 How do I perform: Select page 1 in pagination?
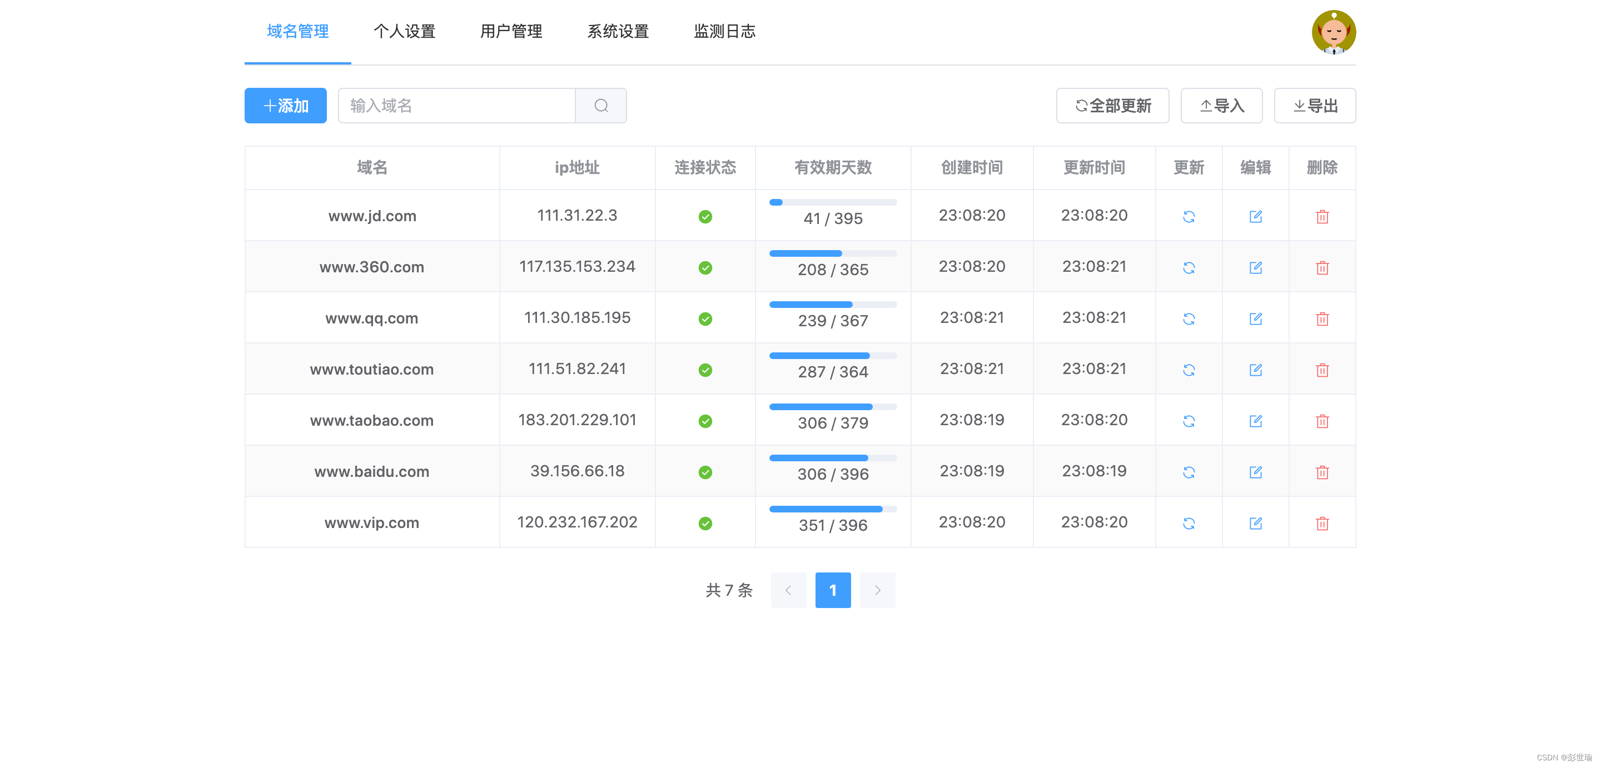833,590
